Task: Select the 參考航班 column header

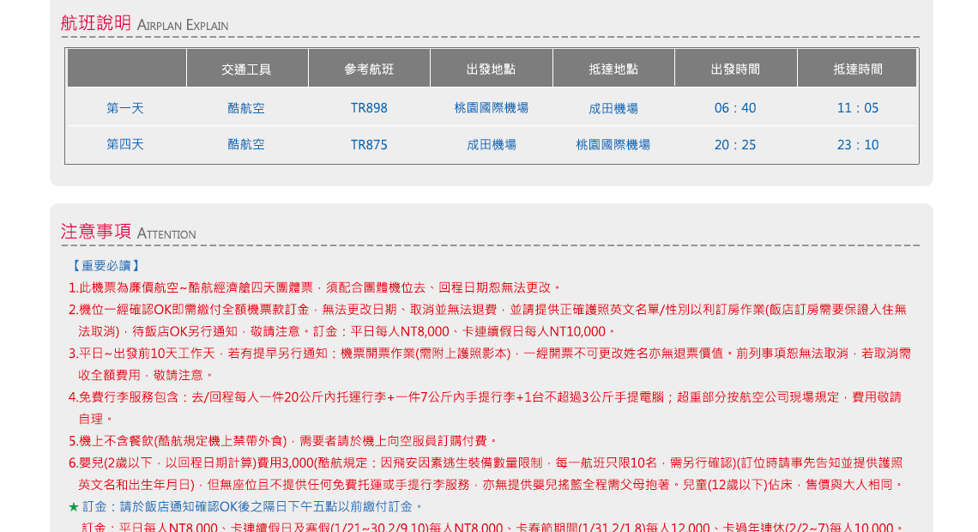Action: (369, 70)
